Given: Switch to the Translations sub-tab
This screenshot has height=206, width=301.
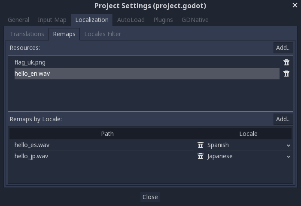Looking at the screenshot, I should pos(27,34).
